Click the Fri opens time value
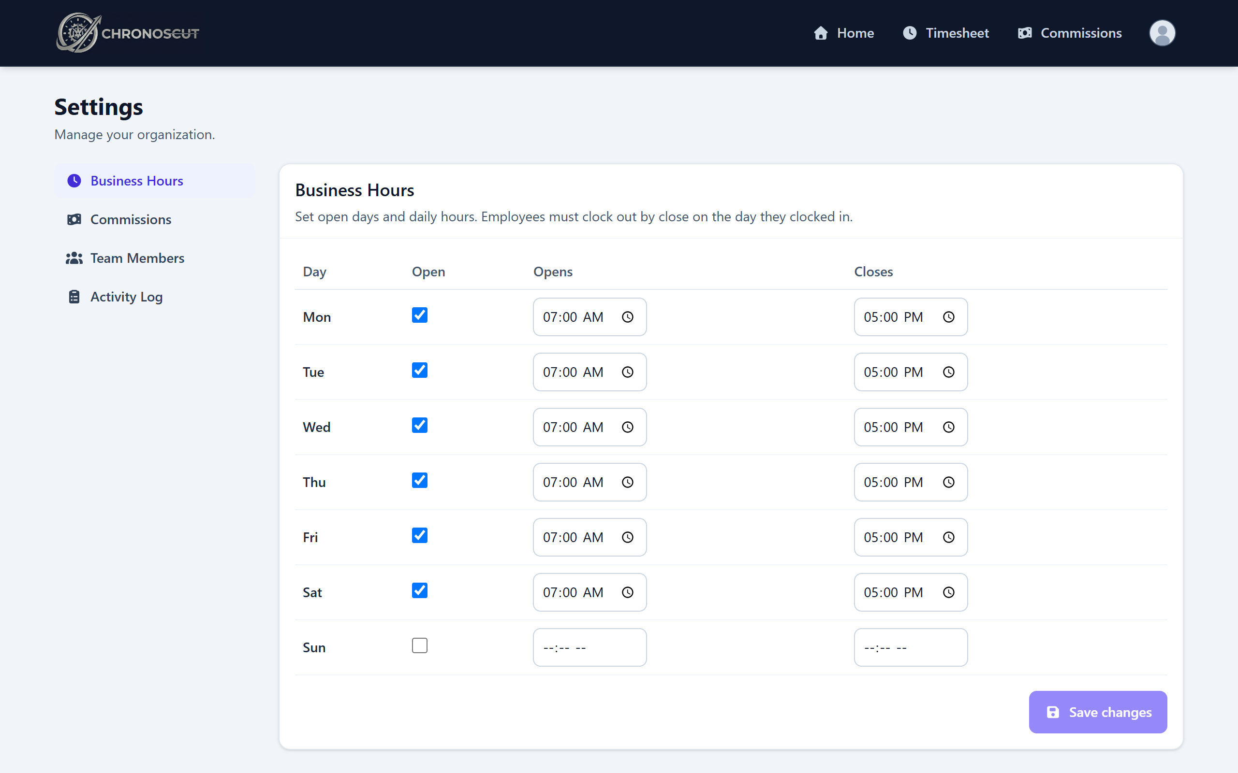1238x773 pixels. [573, 537]
